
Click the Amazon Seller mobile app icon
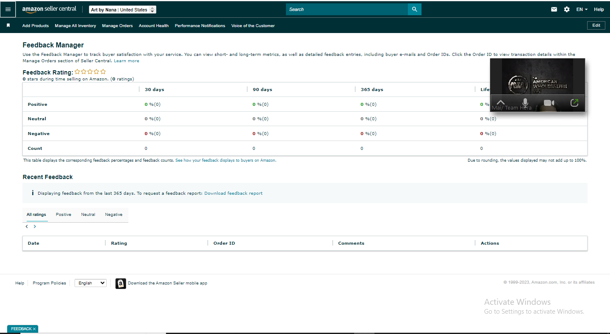point(121,283)
